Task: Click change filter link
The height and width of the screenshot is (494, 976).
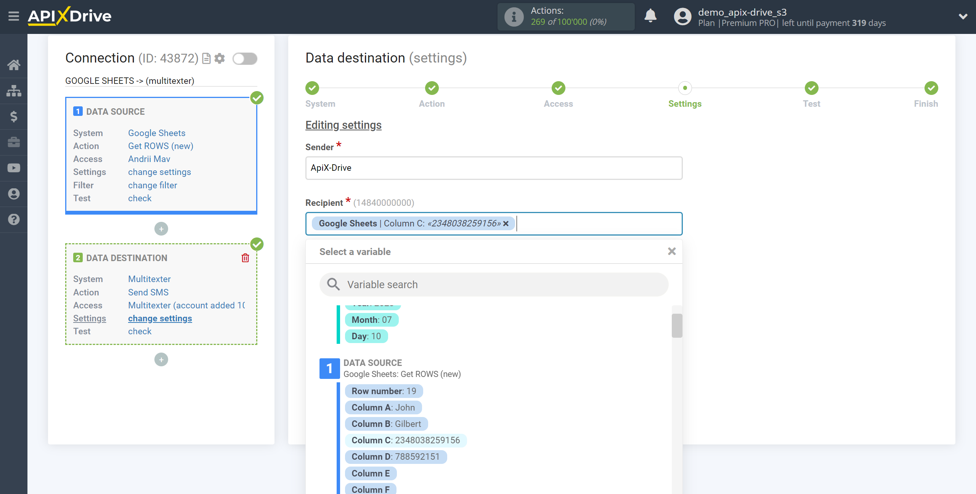Action: pos(152,185)
